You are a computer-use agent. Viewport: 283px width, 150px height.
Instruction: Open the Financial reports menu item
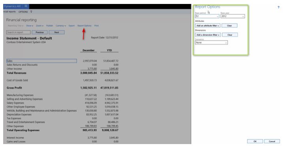[x=9, y=11]
